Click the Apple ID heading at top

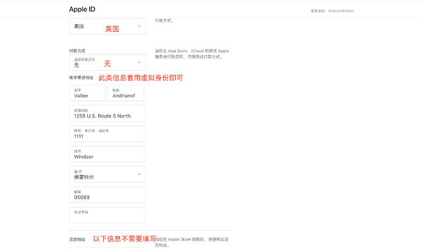[82, 10]
